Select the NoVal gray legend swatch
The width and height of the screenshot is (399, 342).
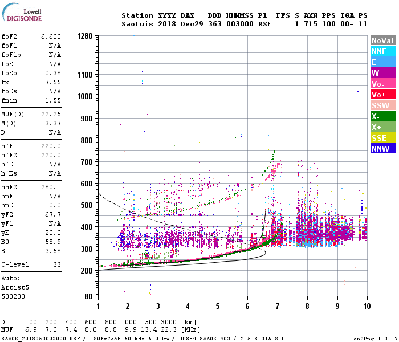[383, 40]
